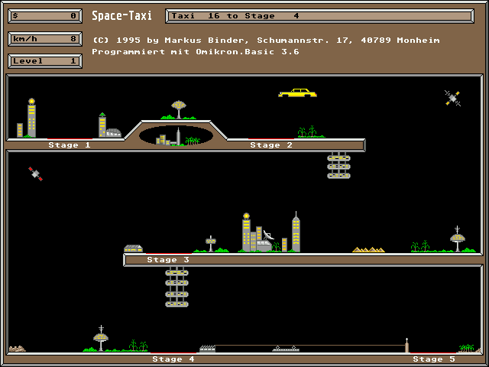Viewport: 489px width, 367px height.
Task: Click the city inside the oval tunnel
Action: 176,136
